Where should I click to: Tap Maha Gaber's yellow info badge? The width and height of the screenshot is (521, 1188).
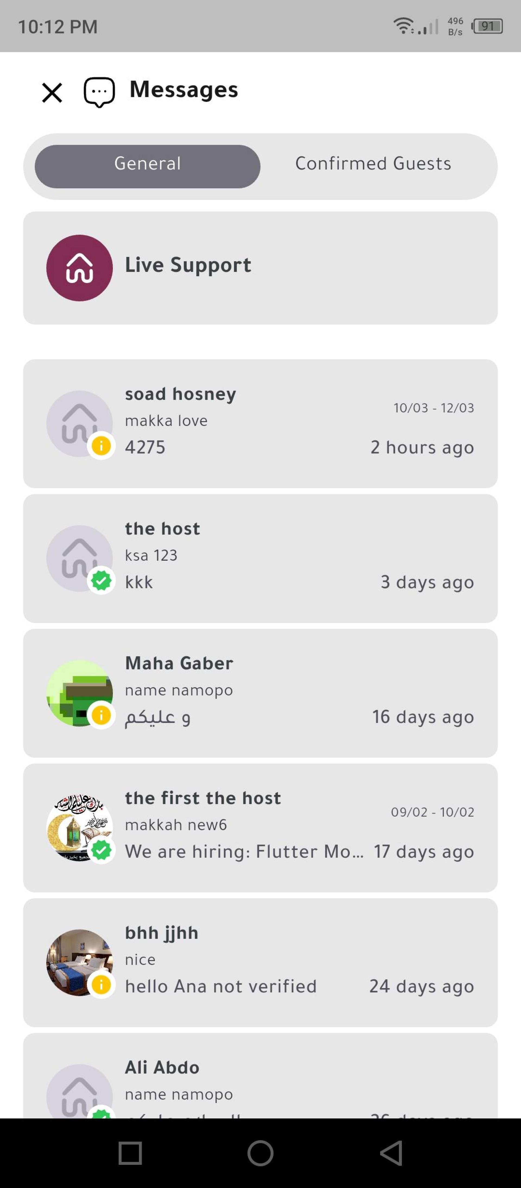pos(101,715)
